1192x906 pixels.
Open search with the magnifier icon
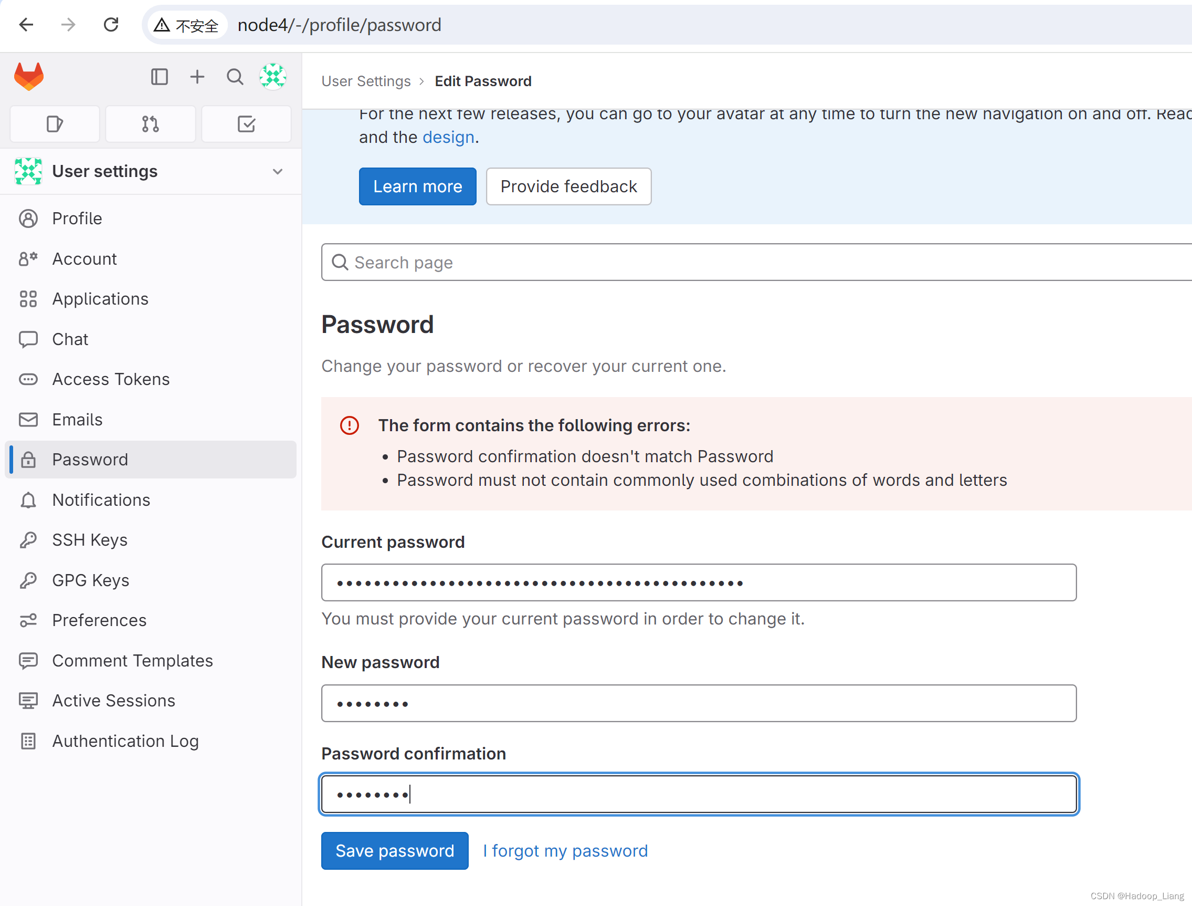(x=235, y=77)
